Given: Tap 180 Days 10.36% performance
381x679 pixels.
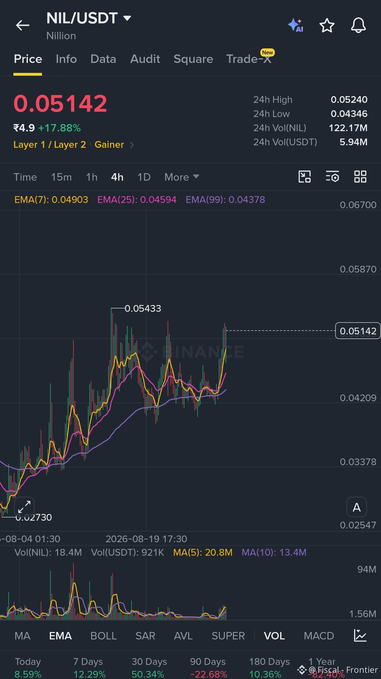Looking at the screenshot, I should tap(269, 668).
